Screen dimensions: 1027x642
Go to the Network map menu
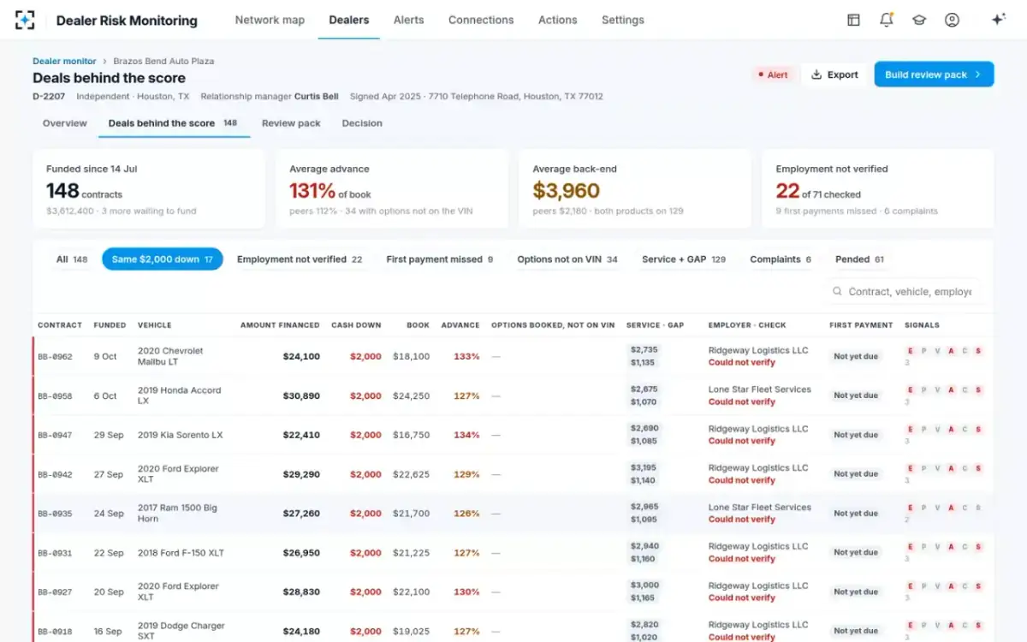(x=270, y=20)
